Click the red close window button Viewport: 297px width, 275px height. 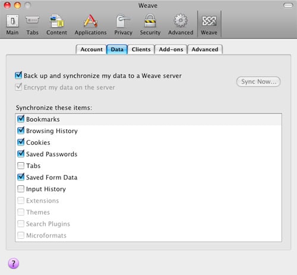[x=7, y=5]
